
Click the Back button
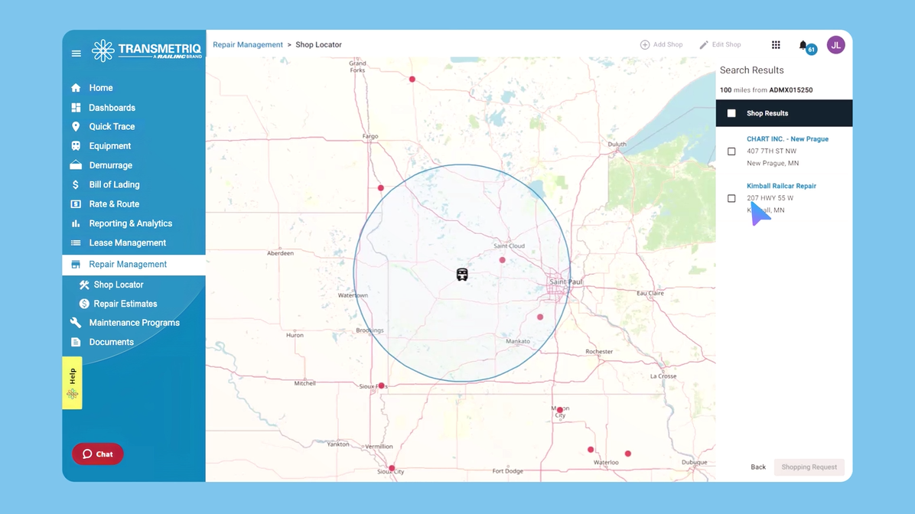758,467
